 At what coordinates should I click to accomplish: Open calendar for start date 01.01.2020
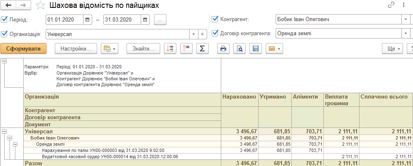[88, 20]
